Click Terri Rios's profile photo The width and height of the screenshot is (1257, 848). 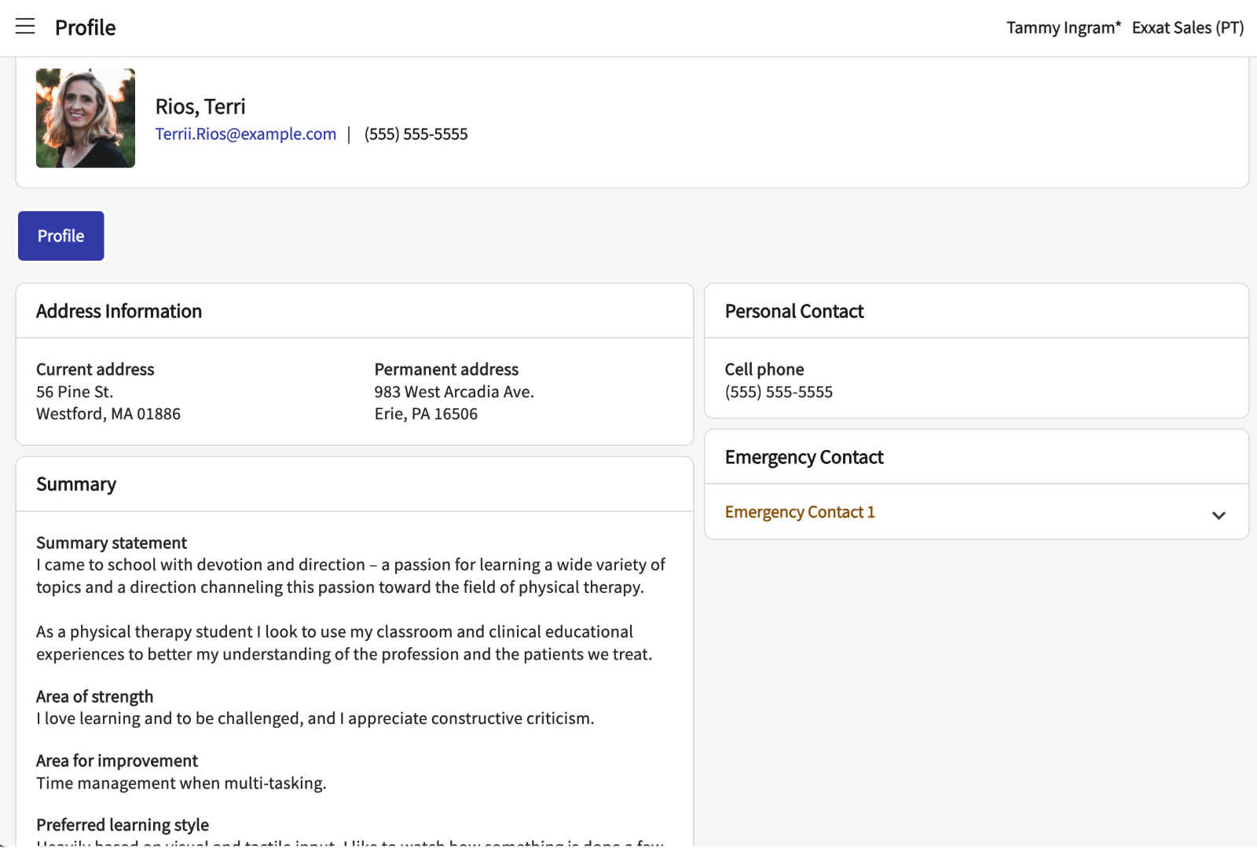pos(86,118)
